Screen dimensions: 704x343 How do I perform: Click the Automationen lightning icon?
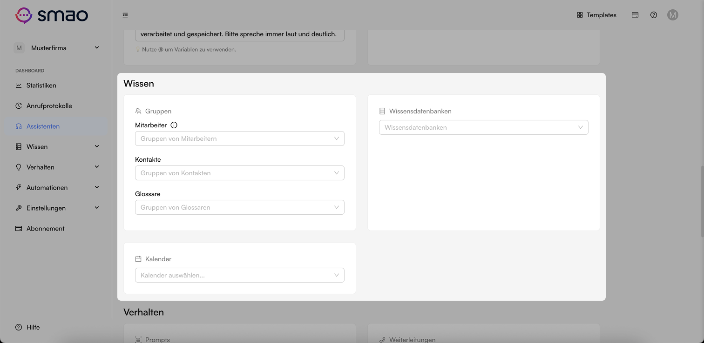[x=19, y=188]
